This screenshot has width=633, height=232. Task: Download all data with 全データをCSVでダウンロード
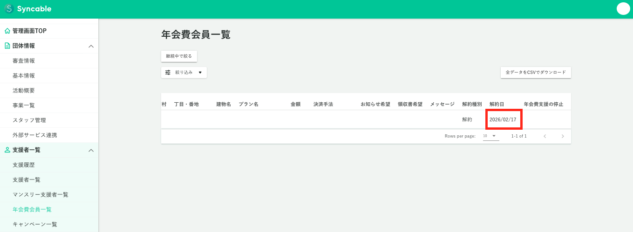536,73
